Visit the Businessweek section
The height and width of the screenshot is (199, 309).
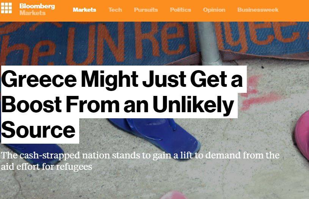(x=258, y=9)
